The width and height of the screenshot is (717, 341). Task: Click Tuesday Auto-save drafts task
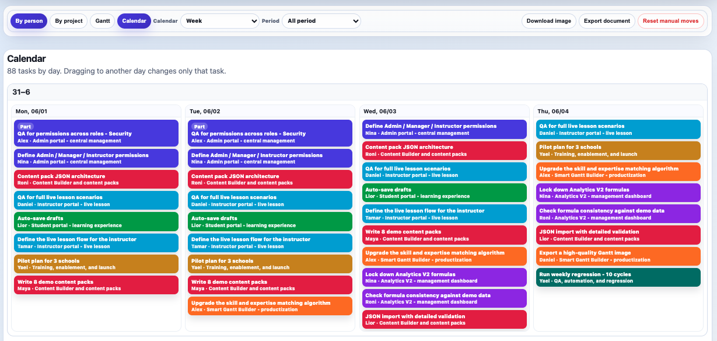(x=270, y=221)
